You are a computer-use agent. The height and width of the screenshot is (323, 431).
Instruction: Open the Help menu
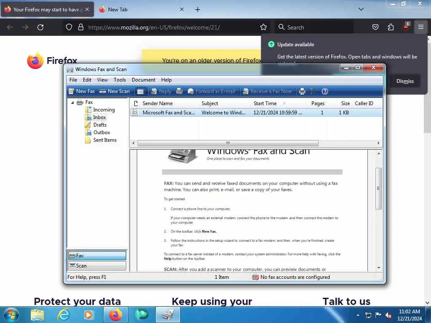click(166, 80)
